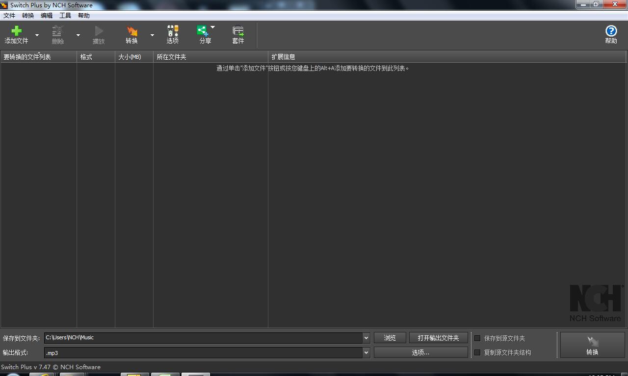
Task: Click the 扩展信息 column header
Action: pyautogui.click(x=447, y=57)
